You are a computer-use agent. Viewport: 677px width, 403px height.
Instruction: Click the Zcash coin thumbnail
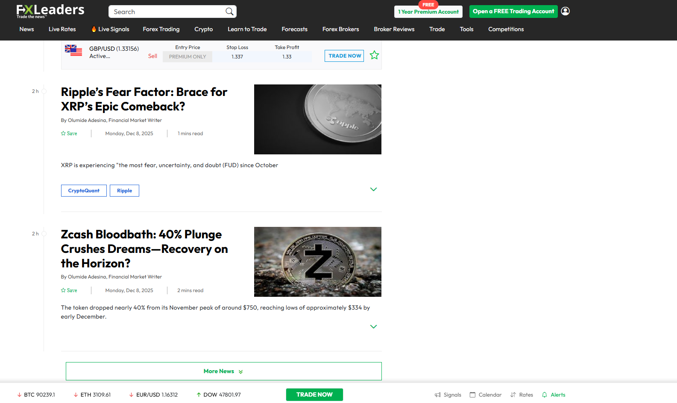pyautogui.click(x=317, y=261)
